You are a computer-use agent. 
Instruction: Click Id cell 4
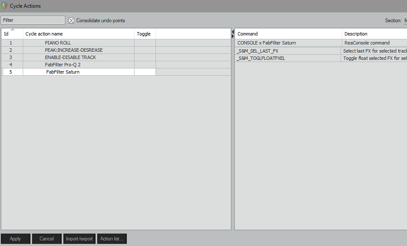click(x=12, y=65)
